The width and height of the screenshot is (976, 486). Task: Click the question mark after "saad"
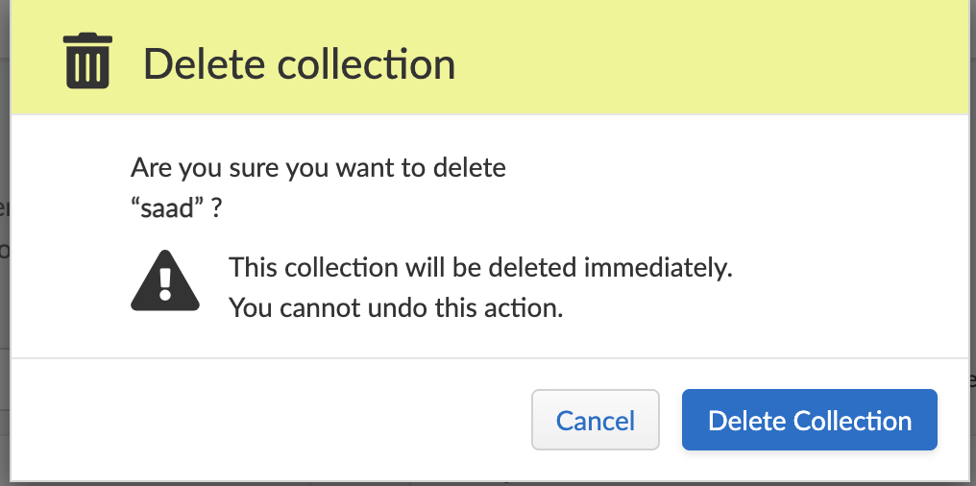tap(217, 208)
